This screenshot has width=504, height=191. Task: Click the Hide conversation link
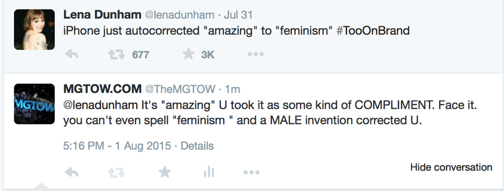(x=451, y=167)
